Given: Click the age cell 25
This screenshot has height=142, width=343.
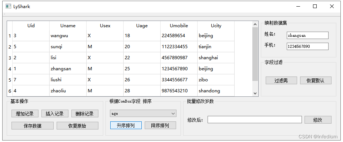Looking at the screenshot, I should tap(142, 69).
